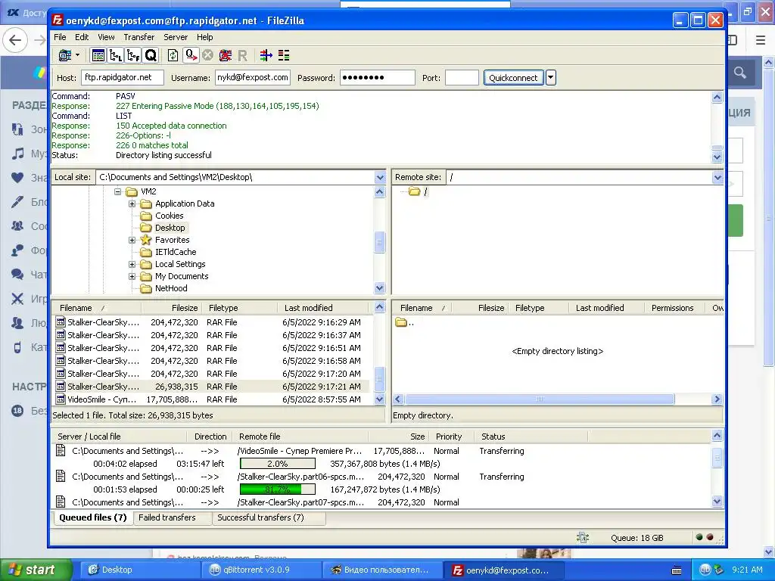Sort local files by the Filesize column
775x581 pixels.
click(171, 308)
